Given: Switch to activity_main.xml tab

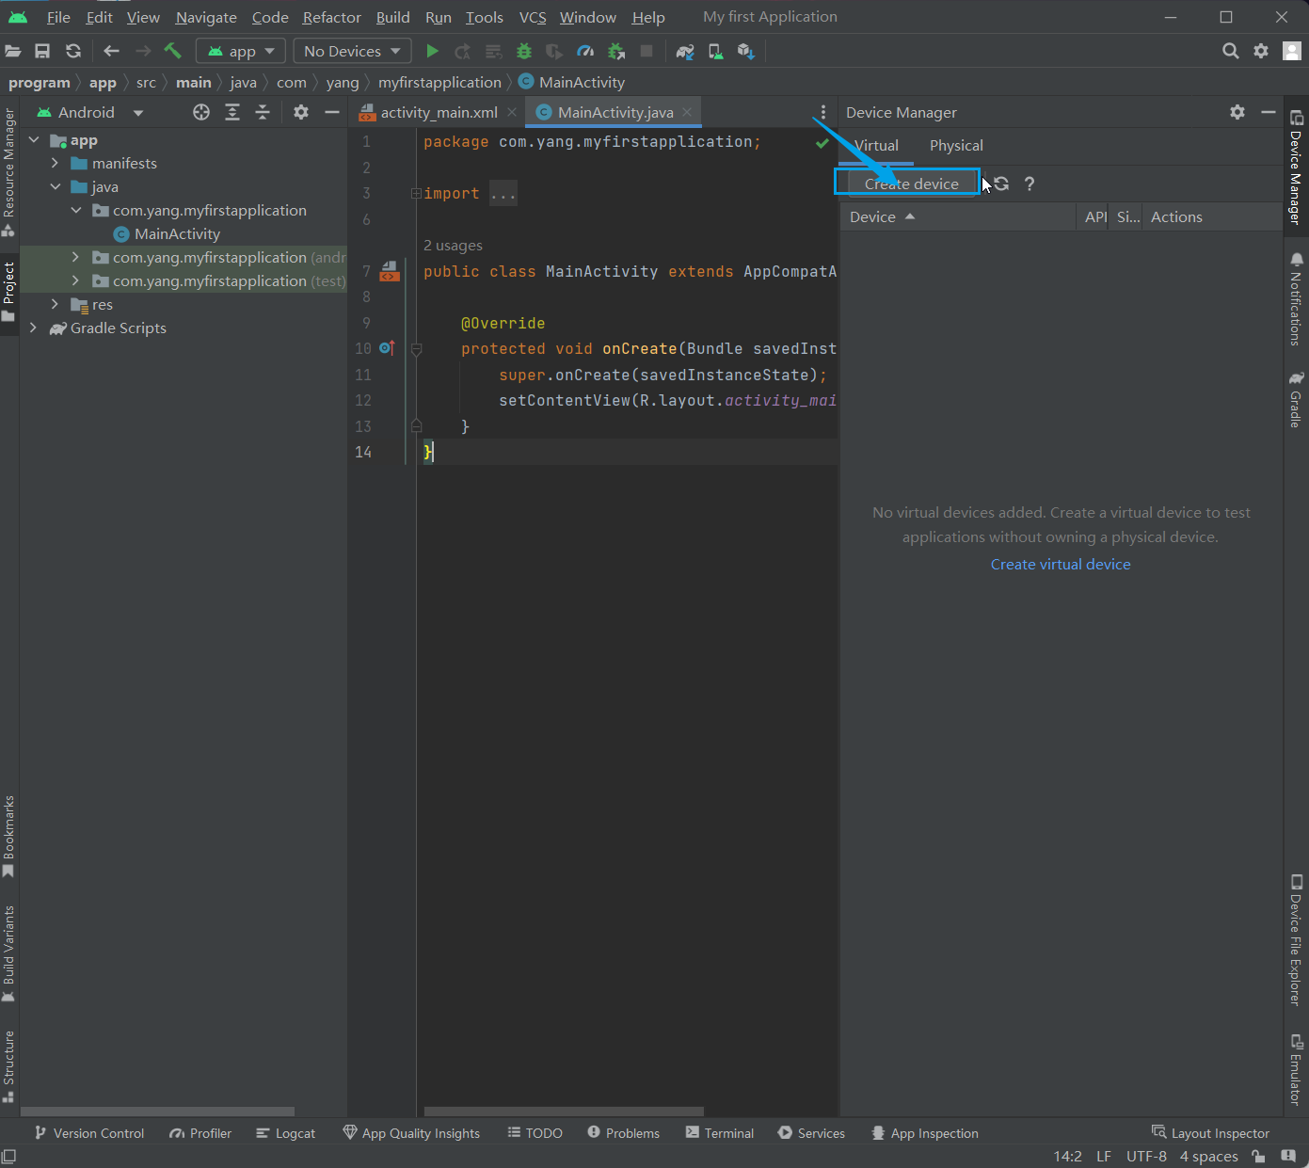Looking at the screenshot, I should (x=439, y=112).
